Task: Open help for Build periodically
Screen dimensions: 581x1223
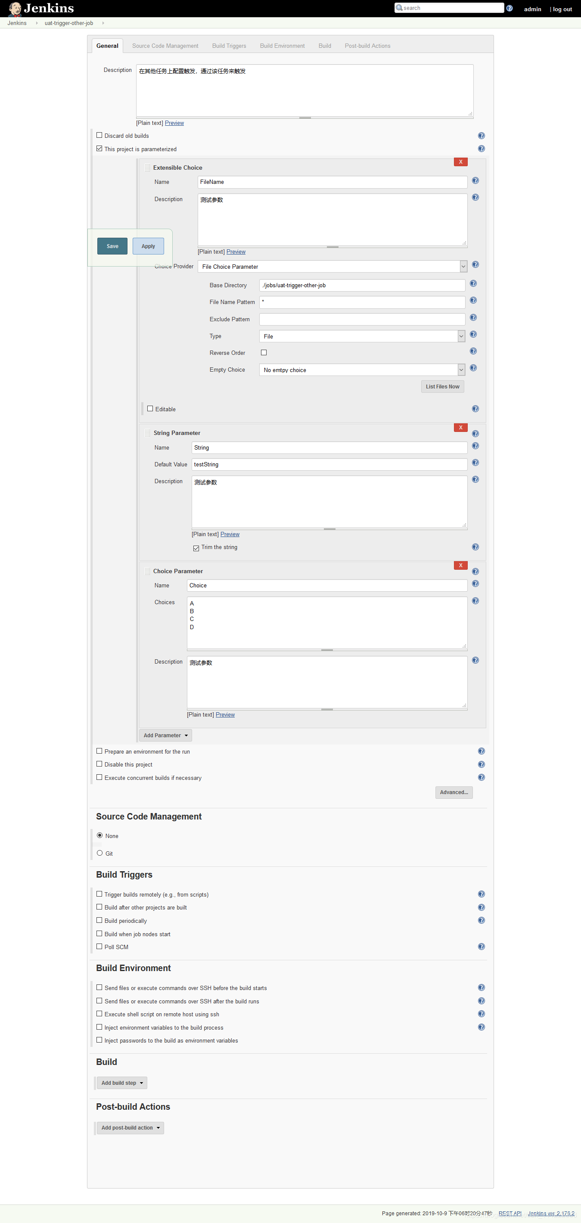Action: pyautogui.click(x=482, y=921)
